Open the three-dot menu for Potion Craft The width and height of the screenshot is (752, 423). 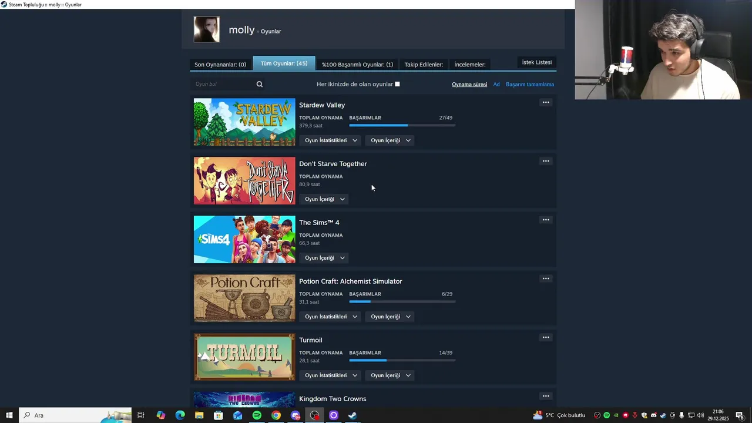pos(546,278)
